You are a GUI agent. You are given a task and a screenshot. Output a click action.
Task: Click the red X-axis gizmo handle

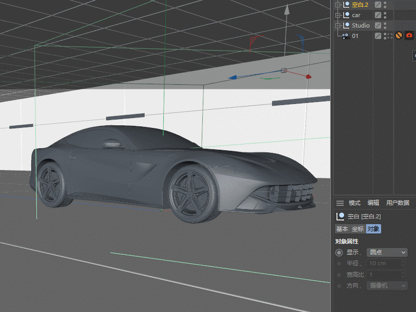[308, 76]
